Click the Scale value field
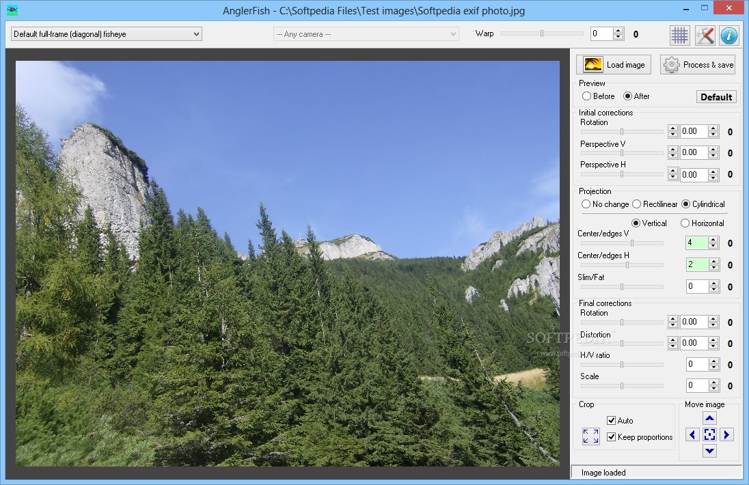Image resolution: width=749 pixels, height=485 pixels. pyautogui.click(x=696, y=385)
